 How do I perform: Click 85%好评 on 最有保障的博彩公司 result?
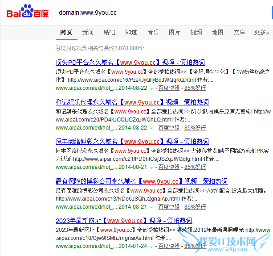coord(195,207)
